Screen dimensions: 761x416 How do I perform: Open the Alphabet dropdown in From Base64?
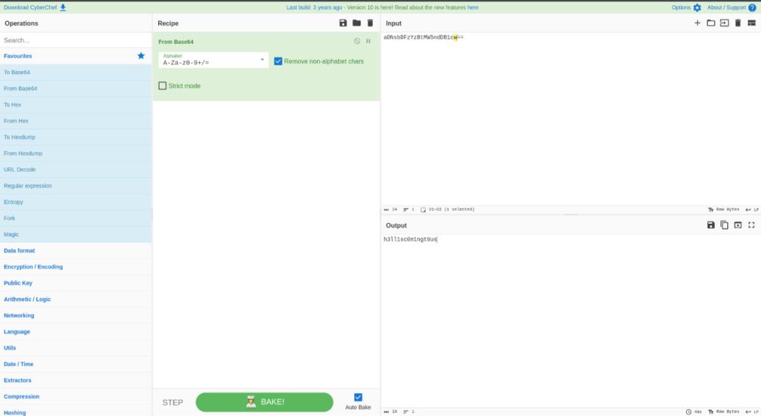coord(213,59)
